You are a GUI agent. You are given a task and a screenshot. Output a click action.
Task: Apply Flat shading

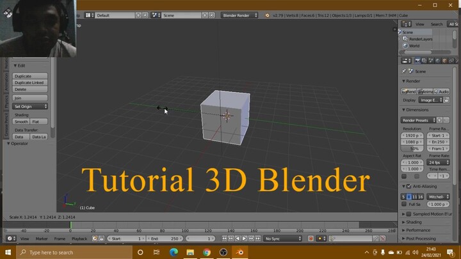coord(38,122)
